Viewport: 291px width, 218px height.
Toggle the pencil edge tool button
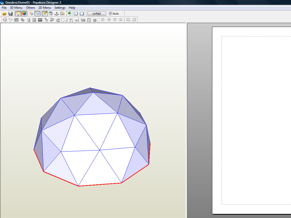[45, 14]
